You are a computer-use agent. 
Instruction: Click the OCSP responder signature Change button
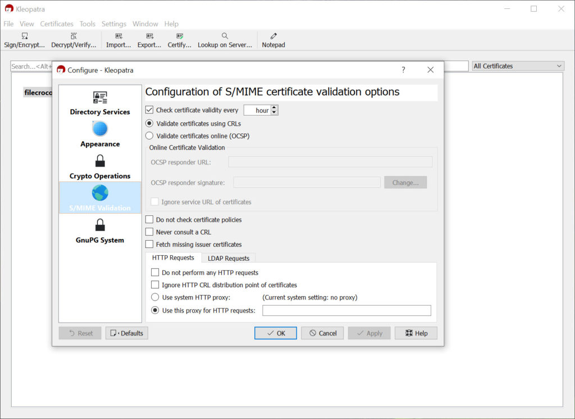(x=405, y=182)
